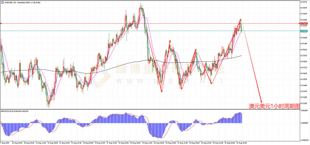Select the red 0.72426 price level tag
The width and height of the screenshot is (310, 145).
304,24
